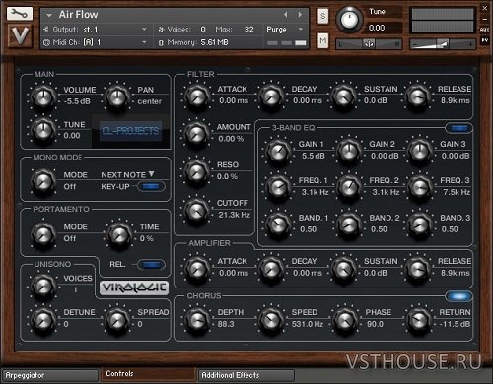Click the Chorus Speed value 531.0 Hz
This screenshot has height=384, width=493.
tap(308, 324)
